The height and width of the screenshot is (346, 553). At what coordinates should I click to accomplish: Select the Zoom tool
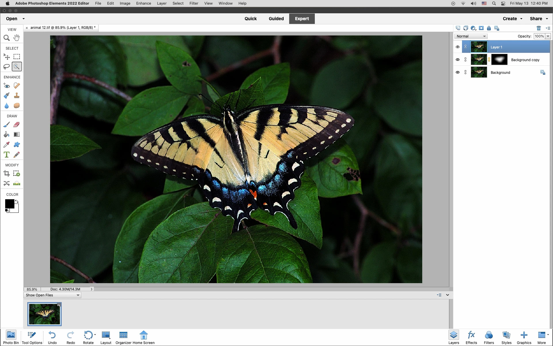[x=7, y=38]
